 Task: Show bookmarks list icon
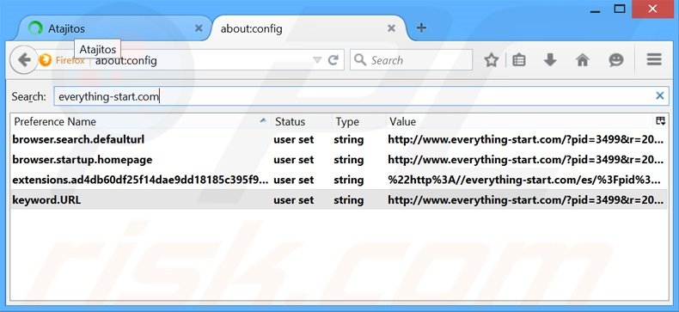[519, 60]
